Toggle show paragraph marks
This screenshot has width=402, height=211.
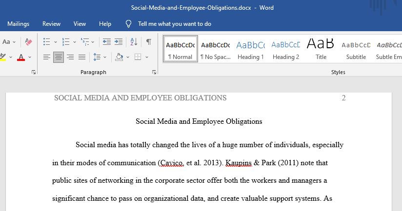pos(149,42)
